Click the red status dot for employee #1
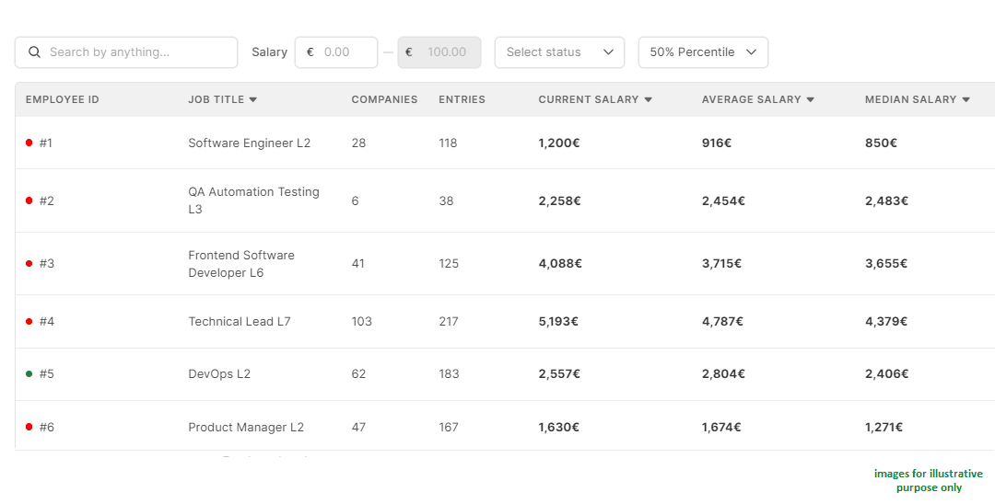 tap(29, 143)
